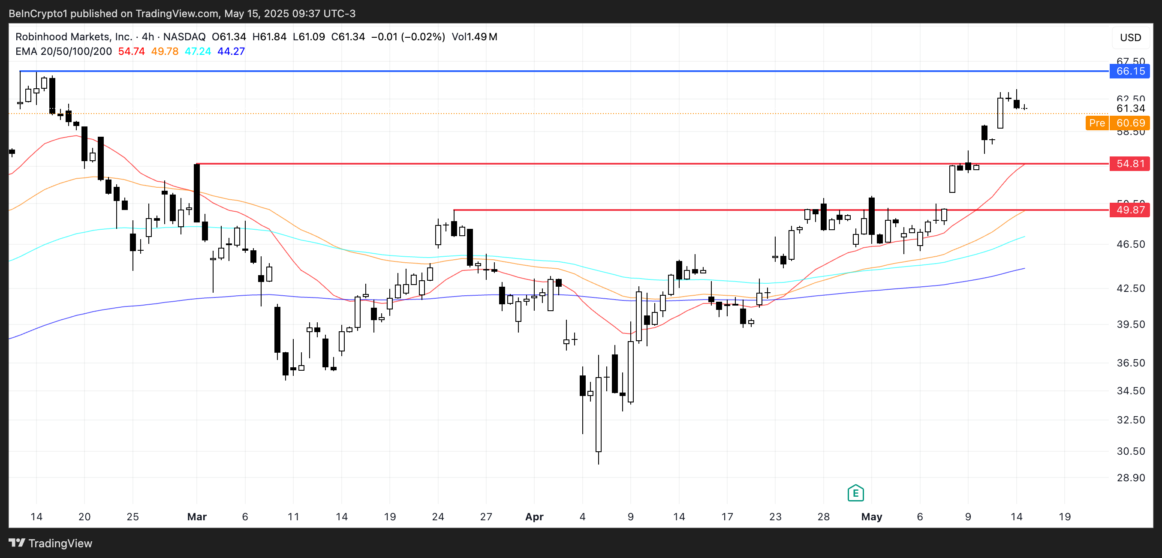This screenshot has height=558, width=1162.
Task: Select the 66.15 blue price label
Action: [x=1130, y=71]
